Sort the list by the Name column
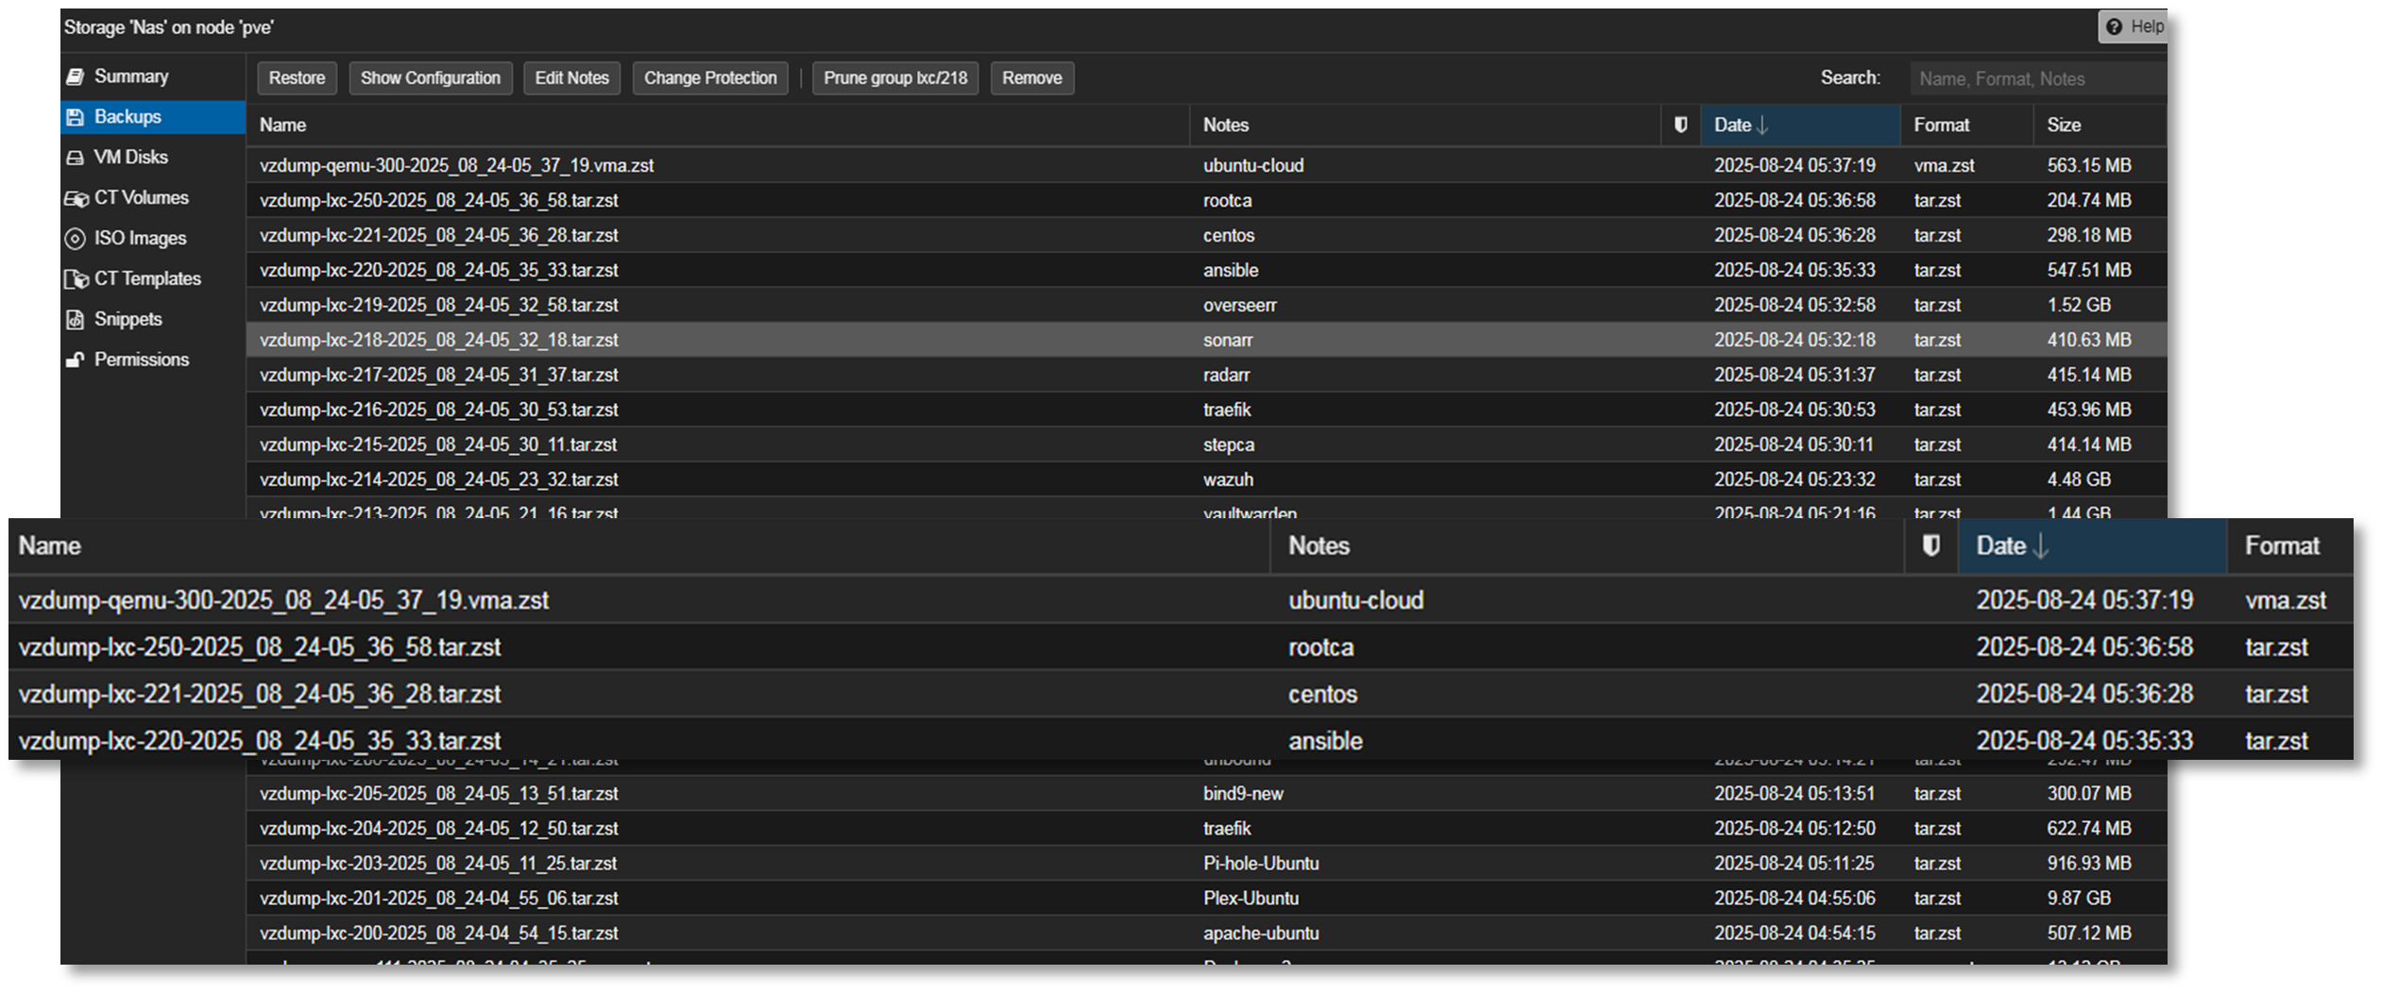Viewport: 2381px width, 992px height. 281,124
